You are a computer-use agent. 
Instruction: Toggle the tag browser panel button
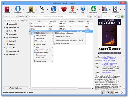(103, 92)
